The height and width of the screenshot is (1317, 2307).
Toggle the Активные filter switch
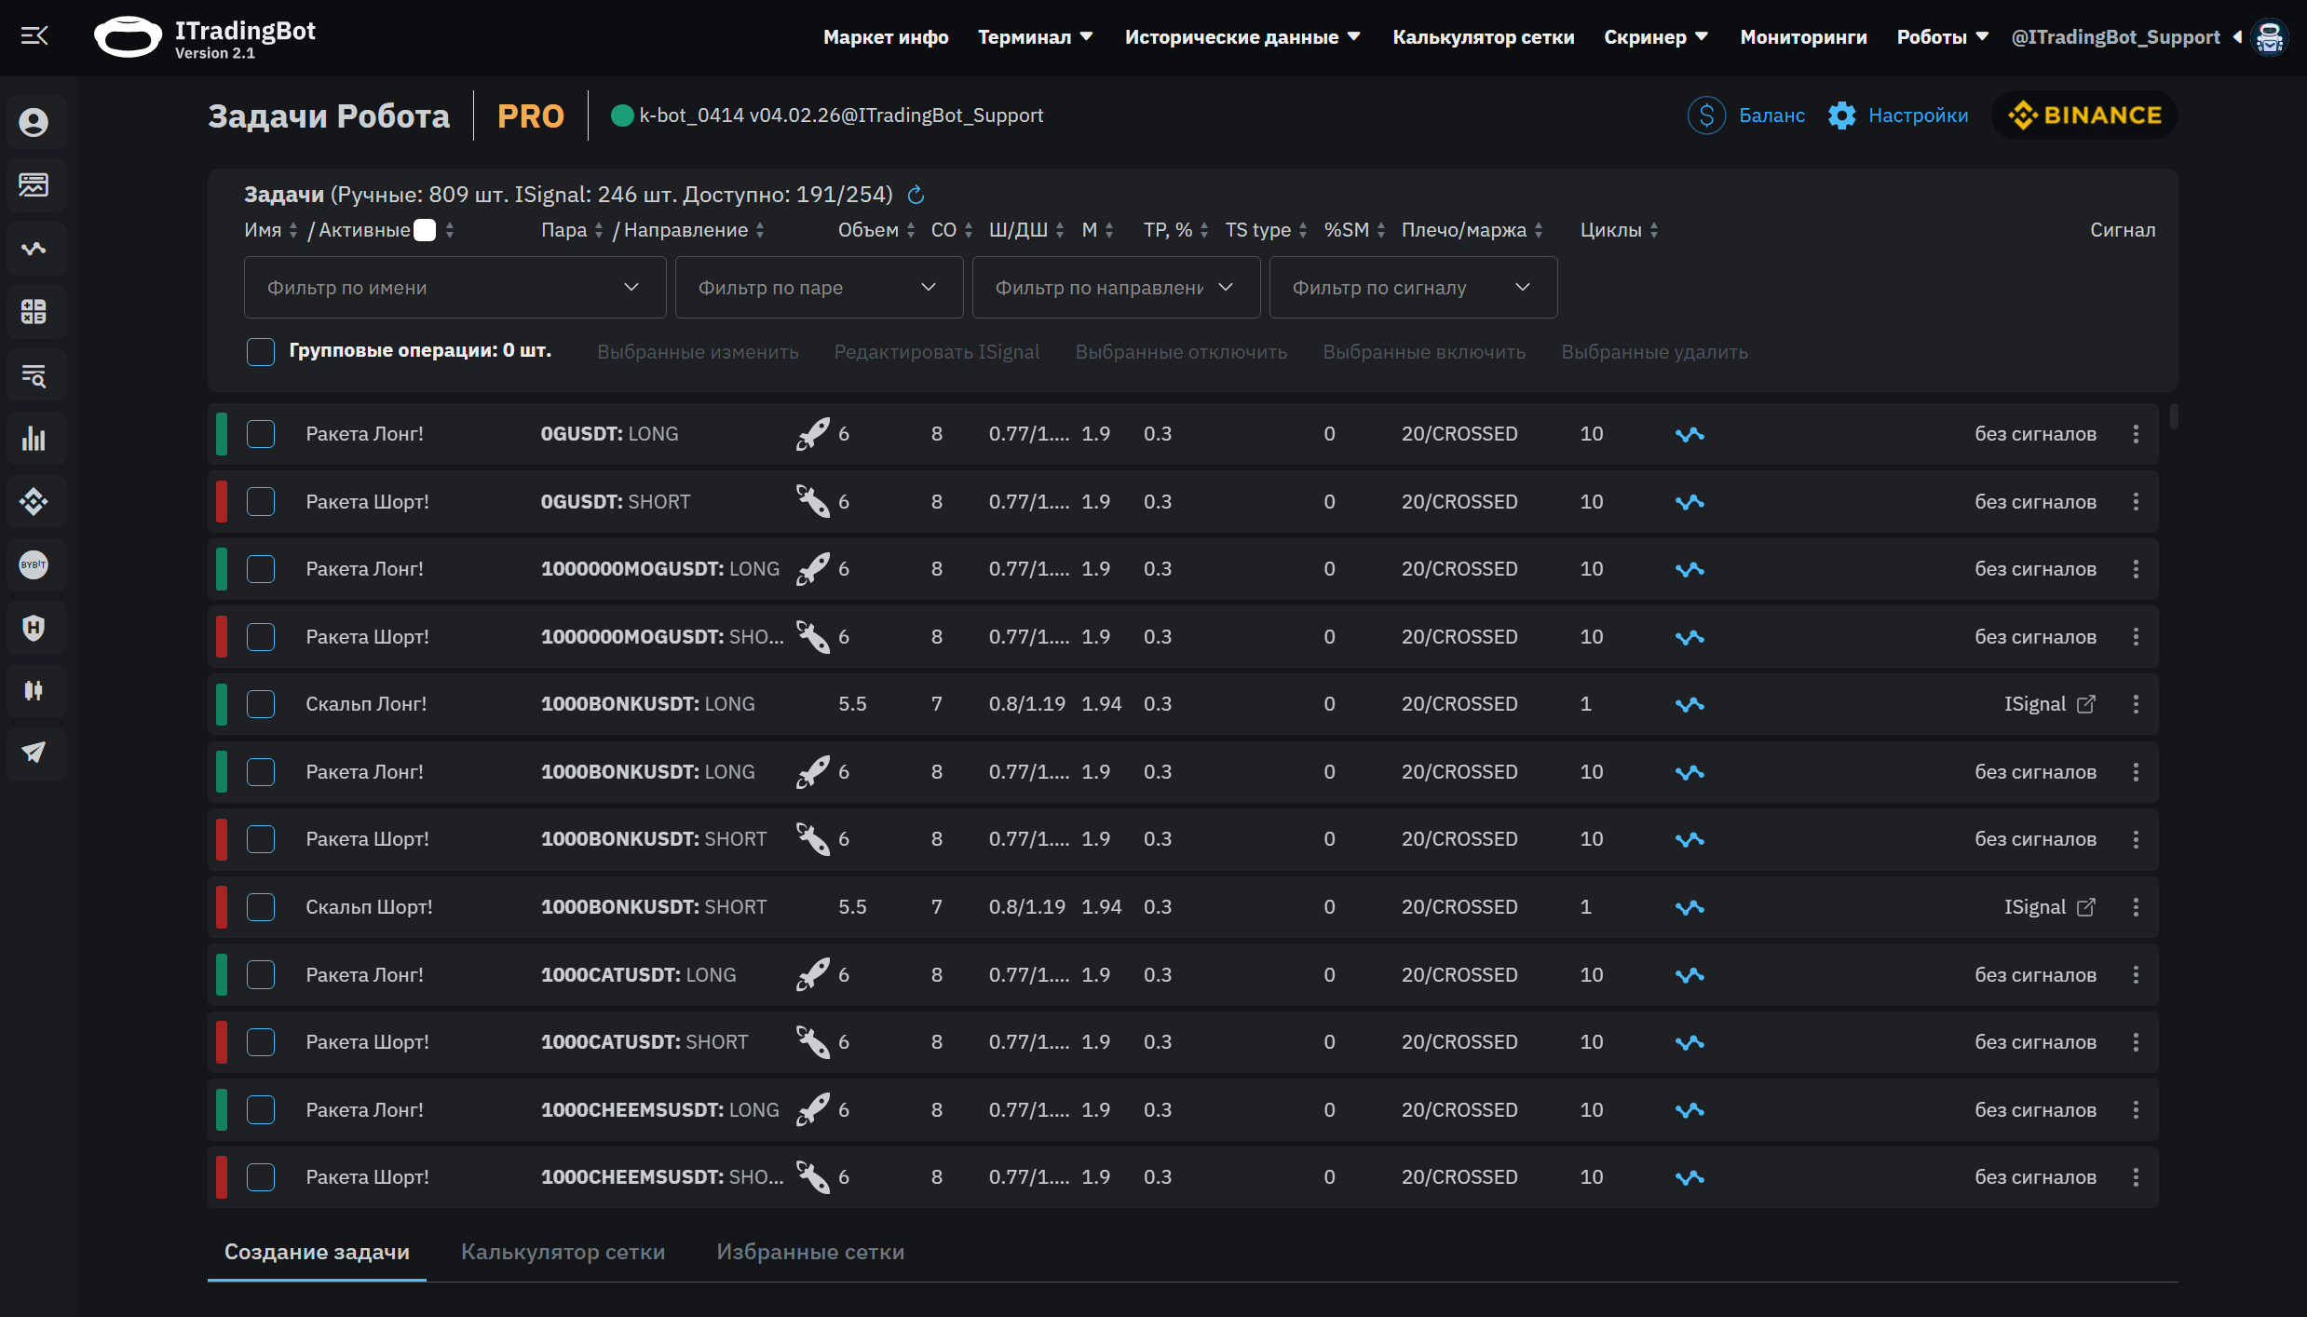[425, 229]
